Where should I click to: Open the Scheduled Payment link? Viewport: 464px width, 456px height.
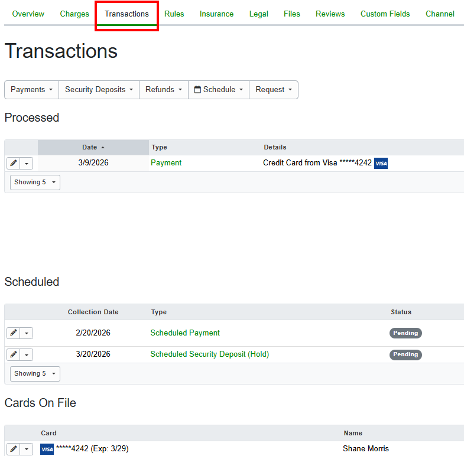point(185,333)
